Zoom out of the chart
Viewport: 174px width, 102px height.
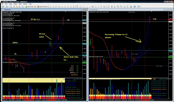point(121,7)
